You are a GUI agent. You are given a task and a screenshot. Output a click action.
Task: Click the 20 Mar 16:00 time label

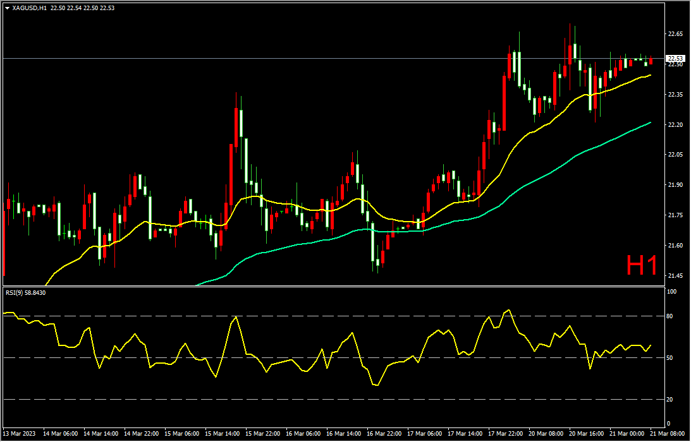point(587,434)
